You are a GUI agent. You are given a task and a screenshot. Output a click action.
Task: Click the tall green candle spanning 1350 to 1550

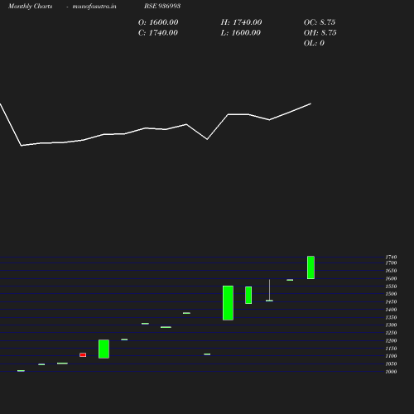click(x=228, y=303)
